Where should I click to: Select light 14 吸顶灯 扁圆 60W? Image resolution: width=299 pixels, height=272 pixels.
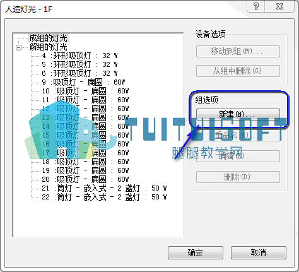pyautogui.click(x=85, y=126)
